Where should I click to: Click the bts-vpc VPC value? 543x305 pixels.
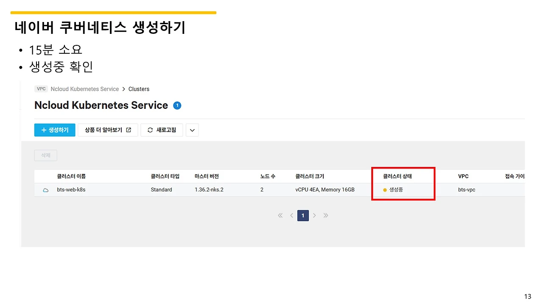click(x=467, y=190)
